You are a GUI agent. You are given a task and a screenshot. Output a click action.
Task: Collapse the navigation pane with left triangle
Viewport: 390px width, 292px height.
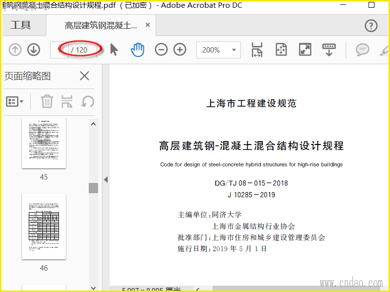(106, 180)
